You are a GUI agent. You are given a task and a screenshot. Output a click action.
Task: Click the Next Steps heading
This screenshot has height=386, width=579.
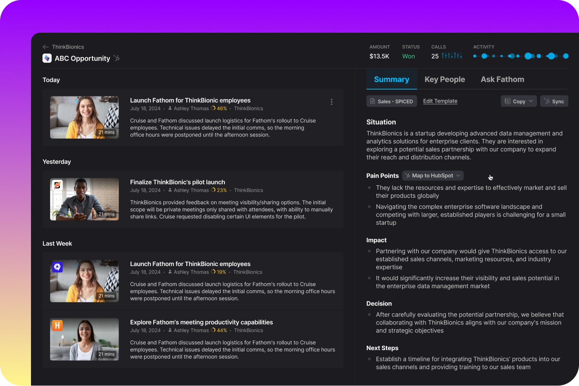382,348
